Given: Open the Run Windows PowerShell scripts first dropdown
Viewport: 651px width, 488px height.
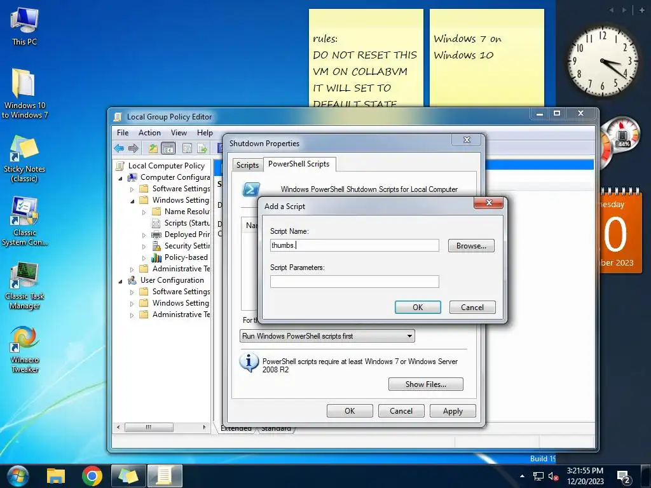Looking at the screenshot, I should 327,336.
